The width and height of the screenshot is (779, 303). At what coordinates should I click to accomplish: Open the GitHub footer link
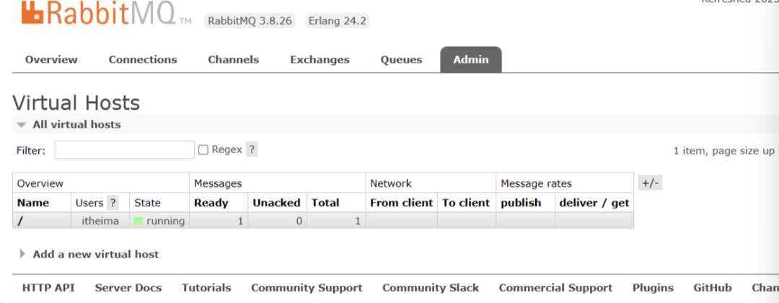(713, 288)
